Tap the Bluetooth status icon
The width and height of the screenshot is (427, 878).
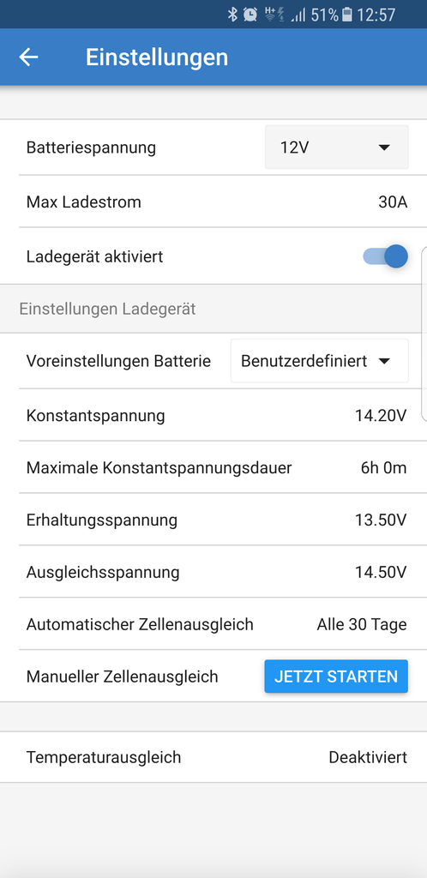[x=233, y=14]
